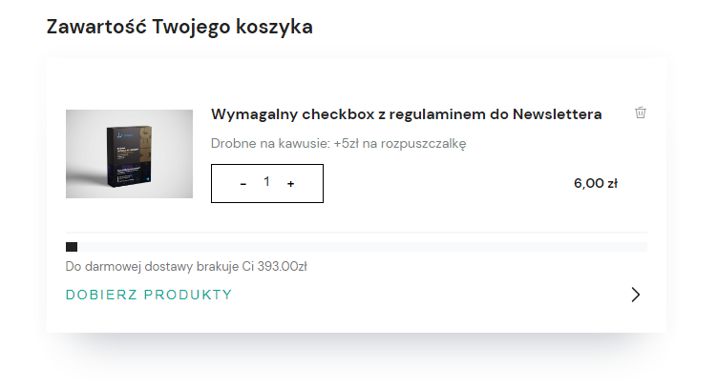Click the word PRODUKTY in green link
717x388 pixels.
pos(188,295)
